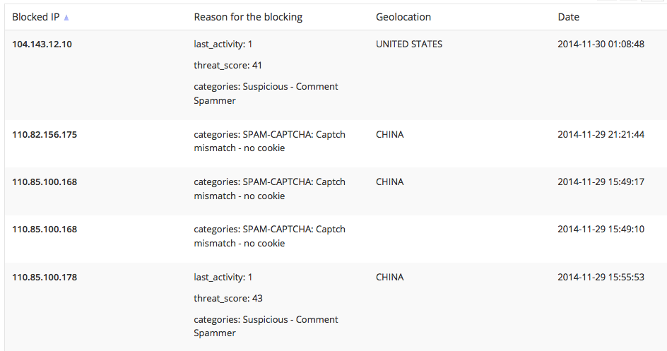Click date 2014-11-30 01:08:48

[x=601, y=44]
